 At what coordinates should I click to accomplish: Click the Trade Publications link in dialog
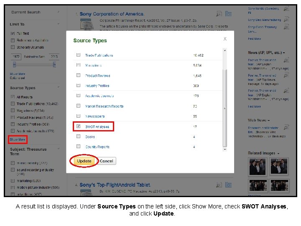(99, 55)
